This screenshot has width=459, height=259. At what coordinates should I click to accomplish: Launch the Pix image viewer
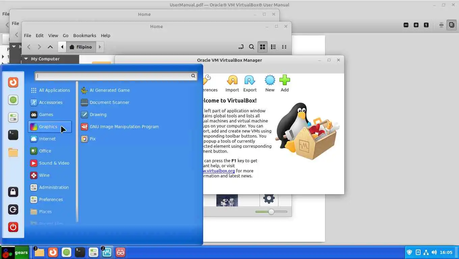point(88,139)
